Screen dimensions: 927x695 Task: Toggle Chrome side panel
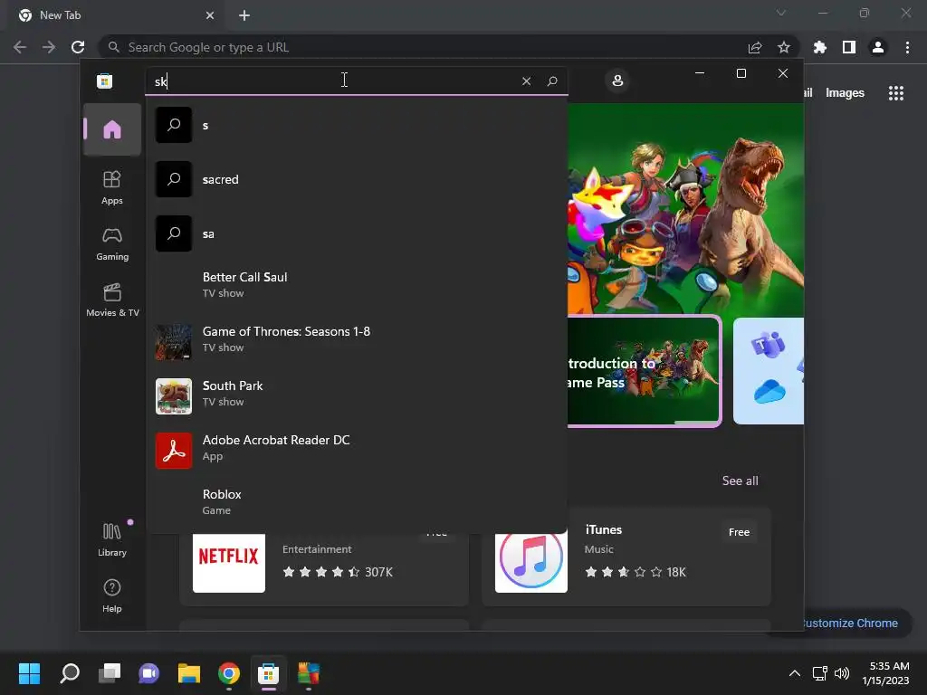click(849, 47)
